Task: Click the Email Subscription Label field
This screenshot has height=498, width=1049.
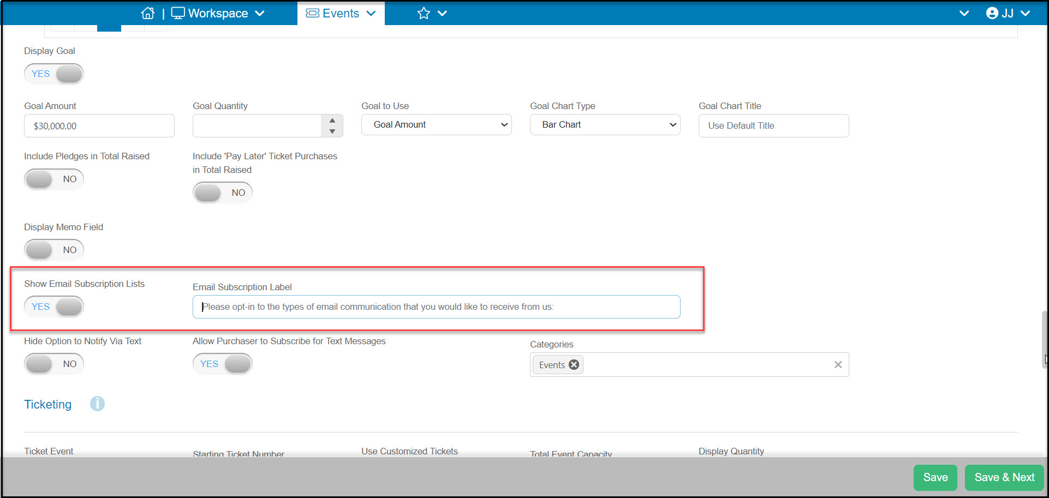Action: 437,307
